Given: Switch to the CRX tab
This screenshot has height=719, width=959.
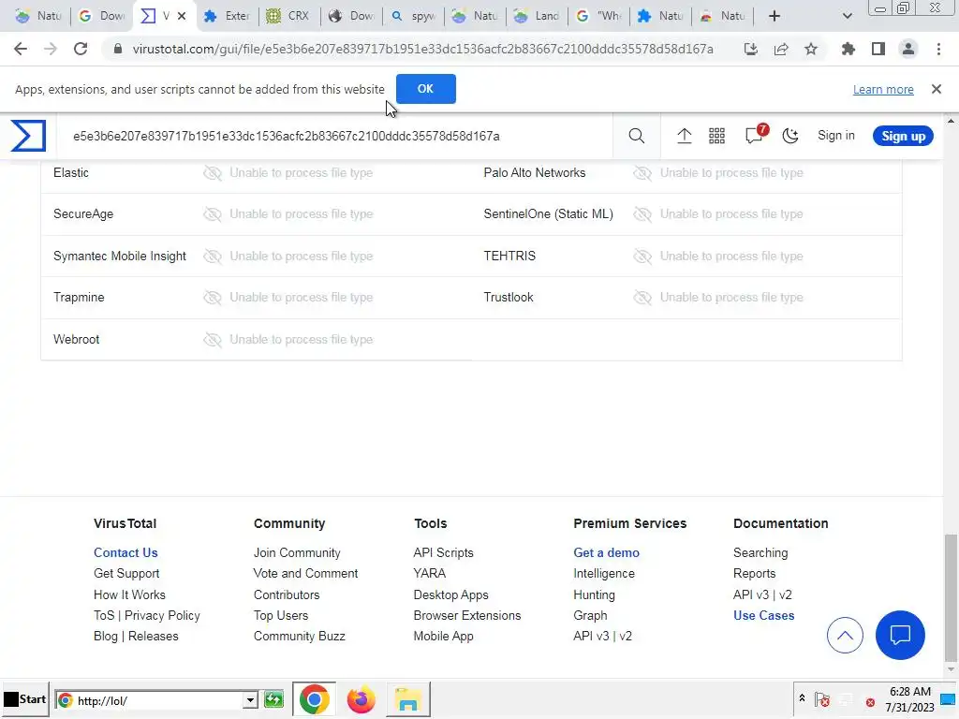Looking at the screenshot, I should [288, 16].
